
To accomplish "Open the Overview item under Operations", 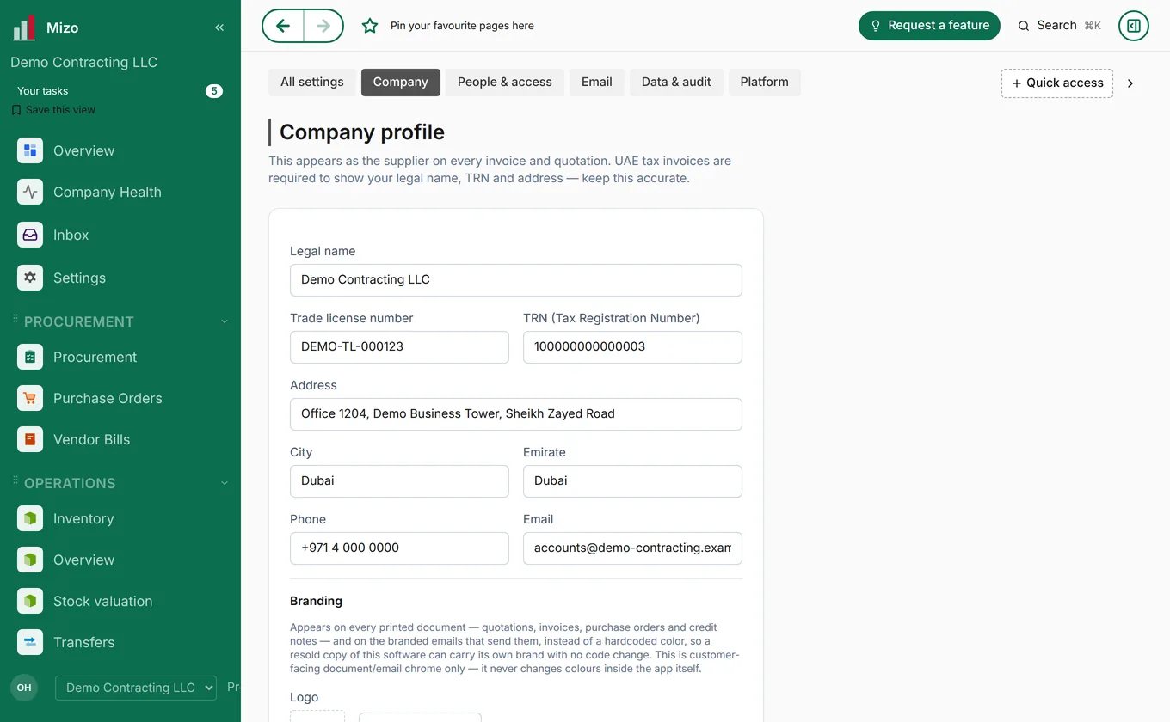I will [120, 560].
